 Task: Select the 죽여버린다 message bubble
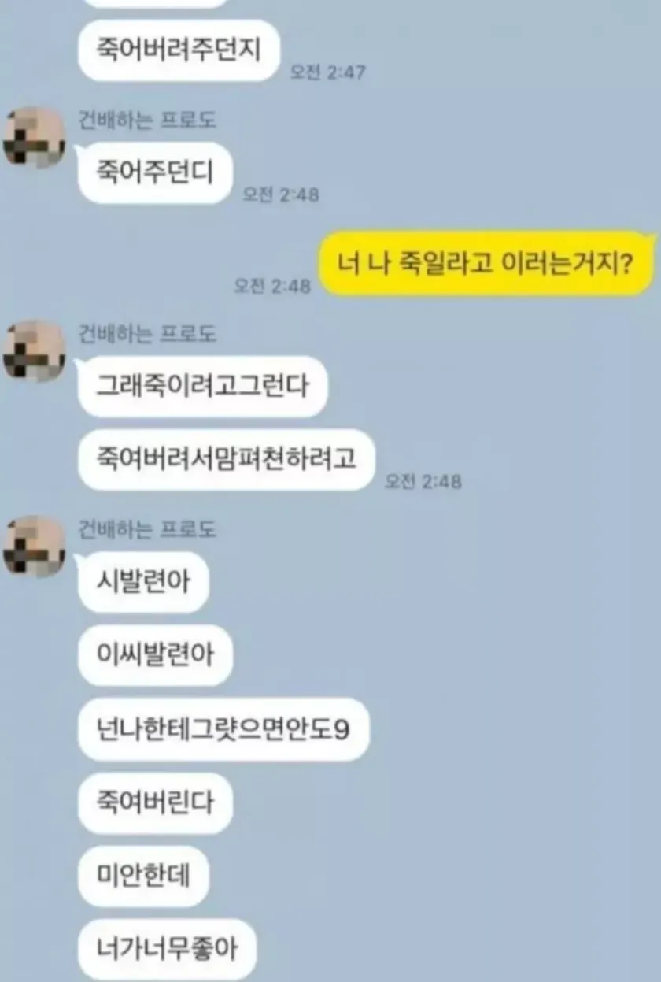(x=155, y=803)
